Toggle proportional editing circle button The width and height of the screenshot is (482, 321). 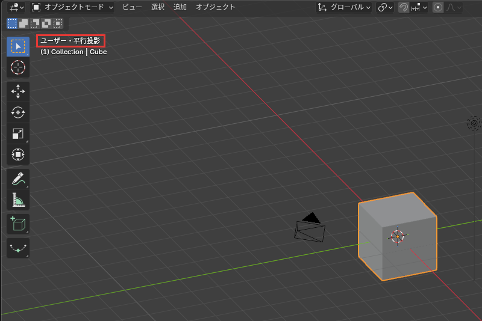click(438, 7)
